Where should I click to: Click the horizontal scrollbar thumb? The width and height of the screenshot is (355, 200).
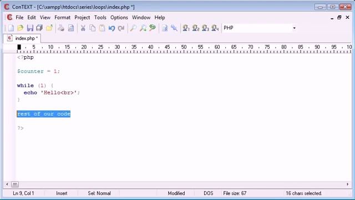point(15,184)
